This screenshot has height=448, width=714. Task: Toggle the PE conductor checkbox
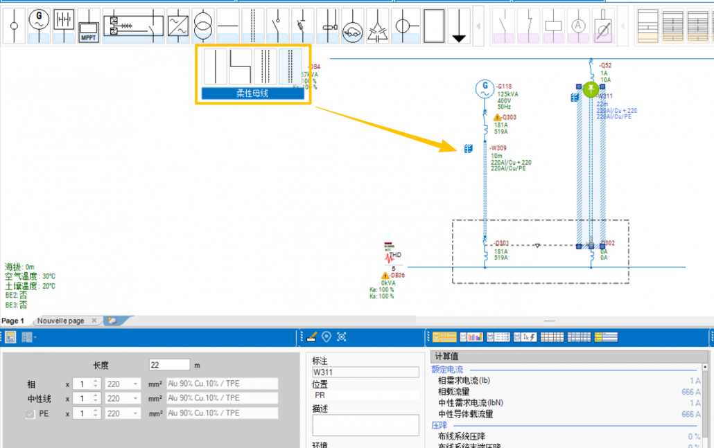point(30,413)
